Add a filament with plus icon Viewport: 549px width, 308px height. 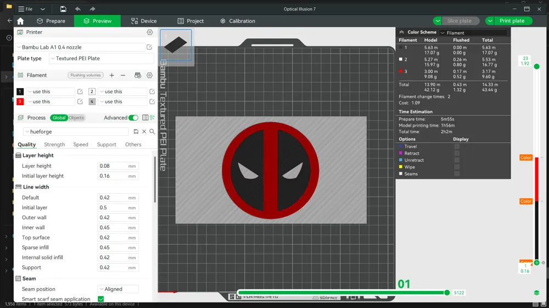click(111, 75)
